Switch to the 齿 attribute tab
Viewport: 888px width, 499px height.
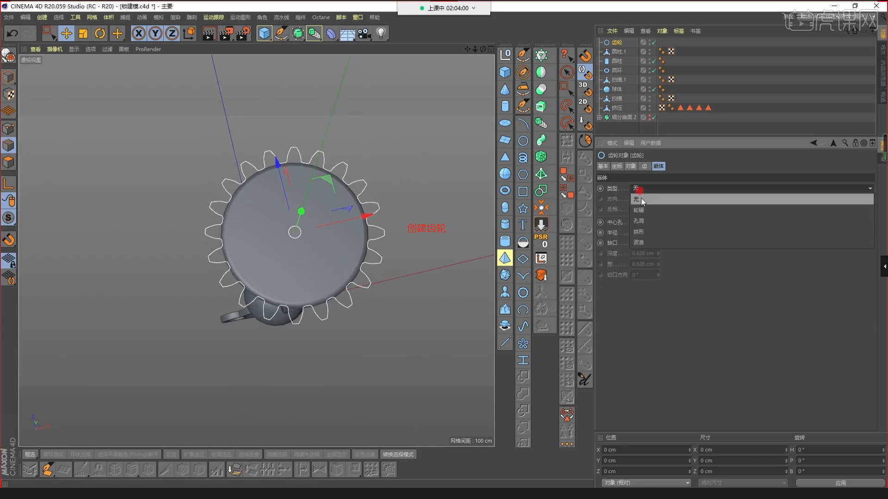click(644, 166)
